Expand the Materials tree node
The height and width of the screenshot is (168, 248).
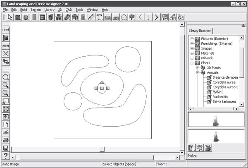192,53
